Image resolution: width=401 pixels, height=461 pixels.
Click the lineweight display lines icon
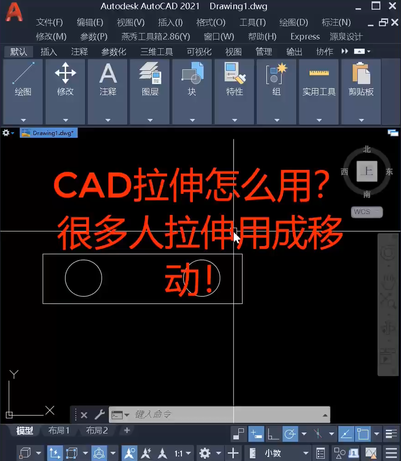click(x=391, y=434)
